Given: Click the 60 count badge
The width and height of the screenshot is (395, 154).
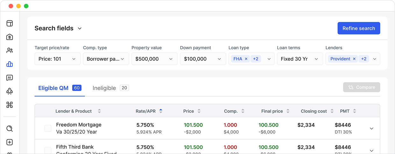Looking at the screenshot, I should coord(77,88).
